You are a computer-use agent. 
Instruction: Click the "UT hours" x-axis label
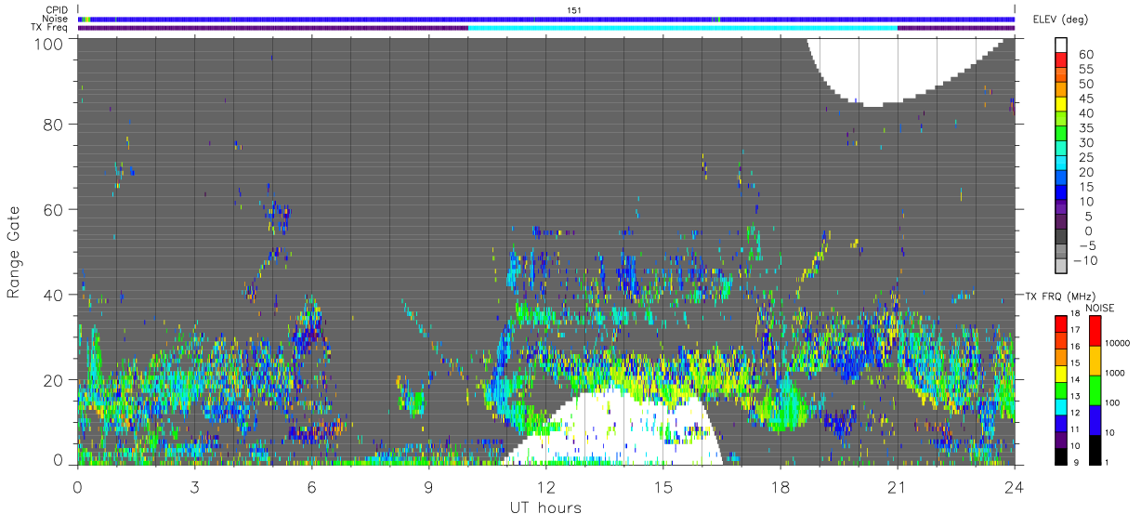pos(544,507)
